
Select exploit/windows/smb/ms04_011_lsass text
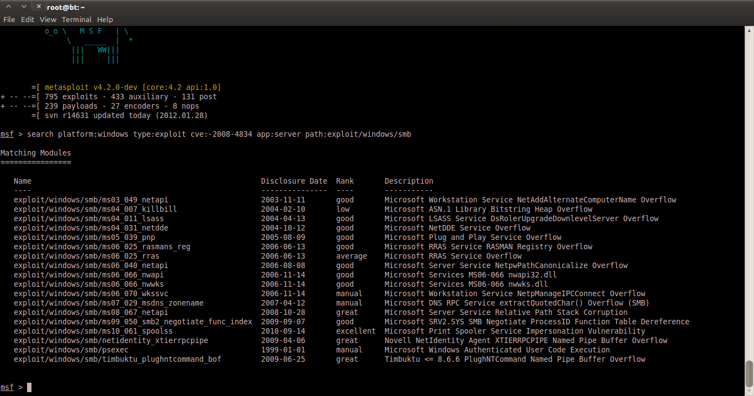(89, 218)
